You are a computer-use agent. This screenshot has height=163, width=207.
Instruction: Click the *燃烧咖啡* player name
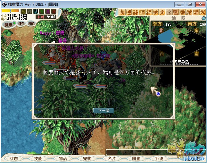tap(83, 56)
